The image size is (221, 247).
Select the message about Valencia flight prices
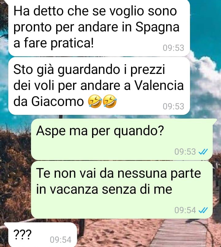[99, 86]
